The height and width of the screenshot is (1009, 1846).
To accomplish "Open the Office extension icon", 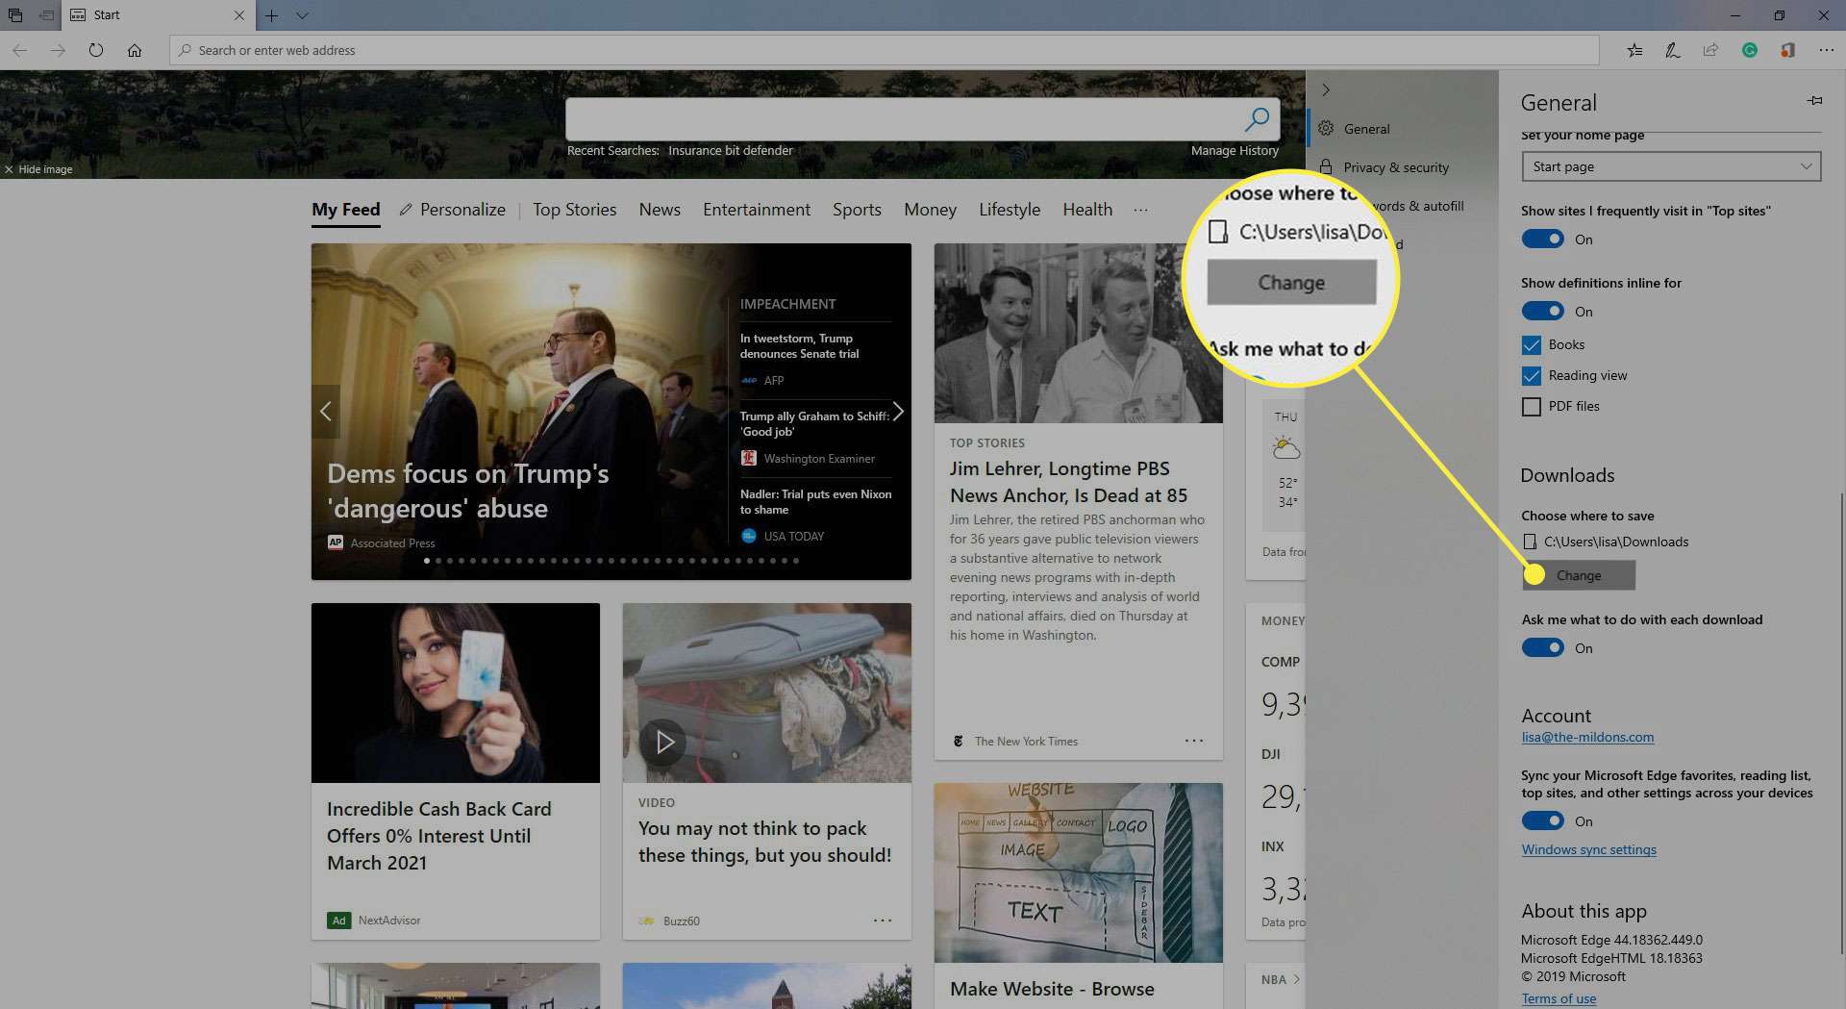I will pos(1787,50).
